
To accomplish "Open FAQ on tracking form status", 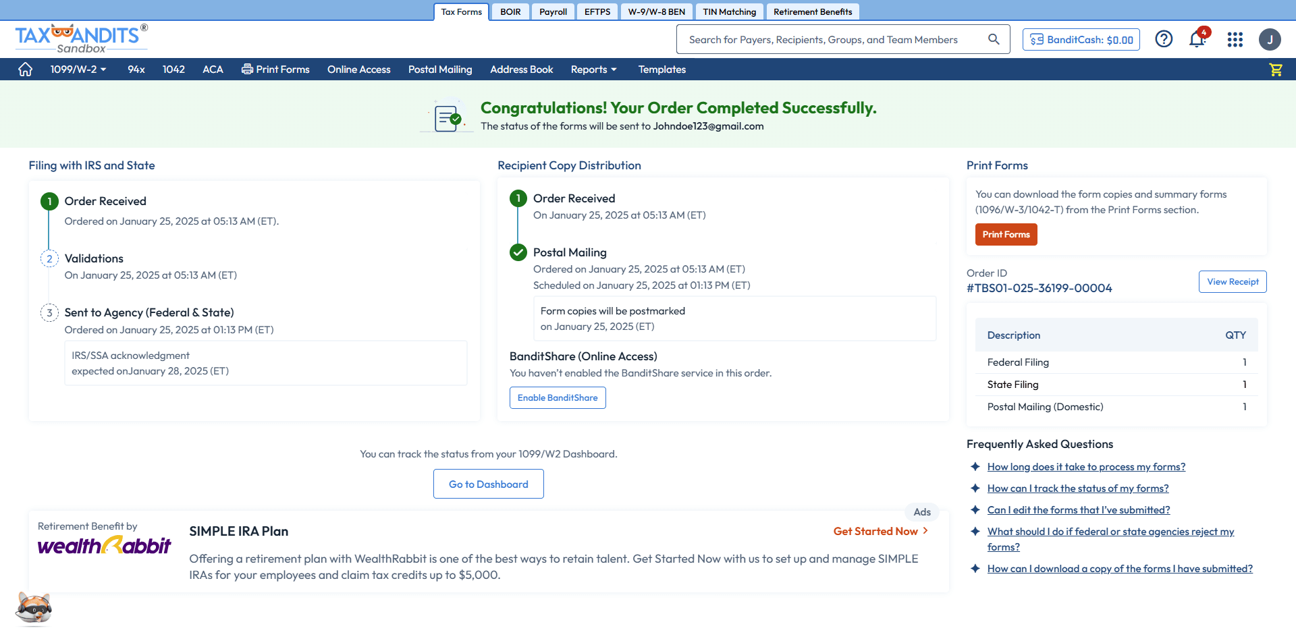I will (x=1077, y=488).
